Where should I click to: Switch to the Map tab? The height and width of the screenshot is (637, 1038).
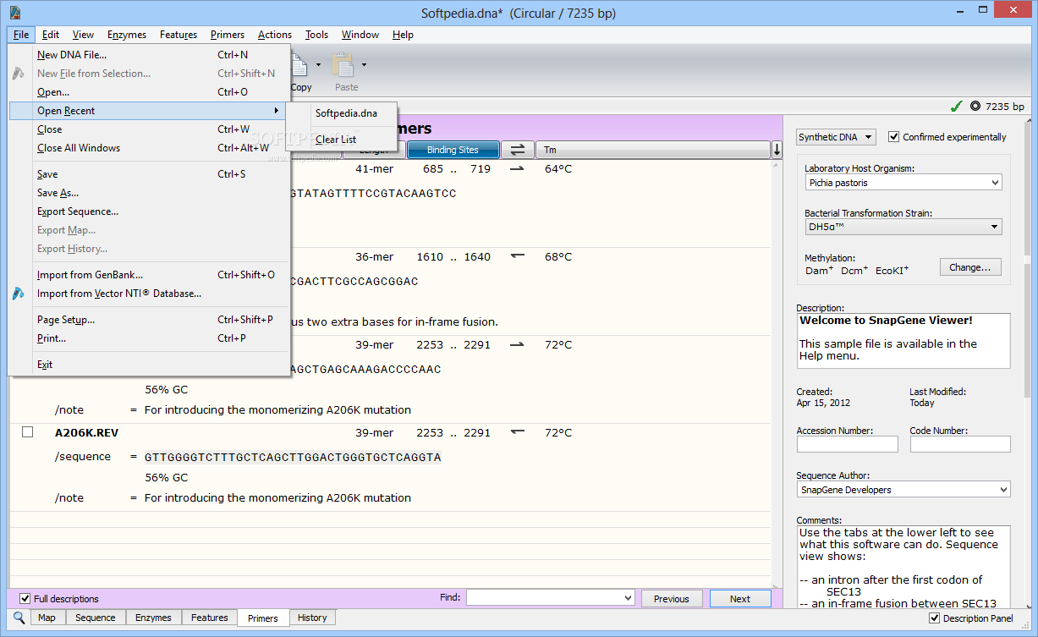(47, 618)
